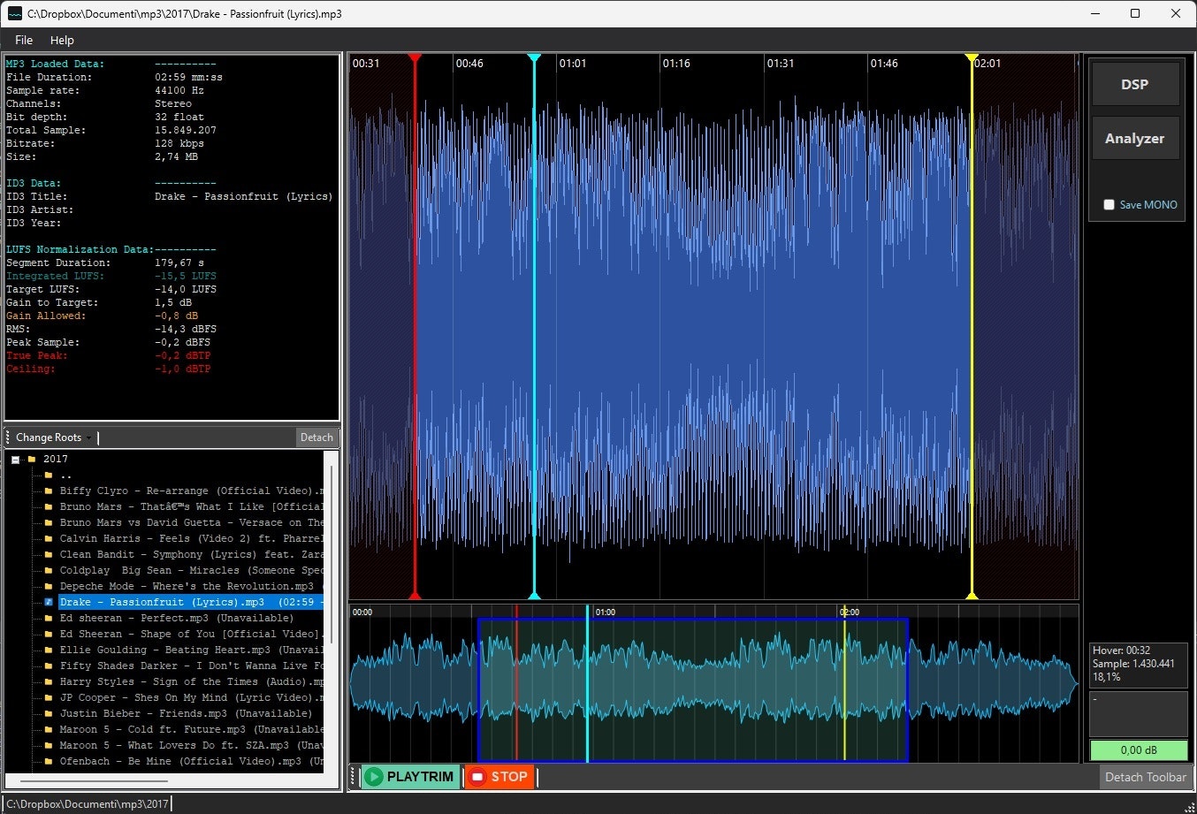
Task: Click the parent directory '..' folder icon
Action: [x=49, y=475]
